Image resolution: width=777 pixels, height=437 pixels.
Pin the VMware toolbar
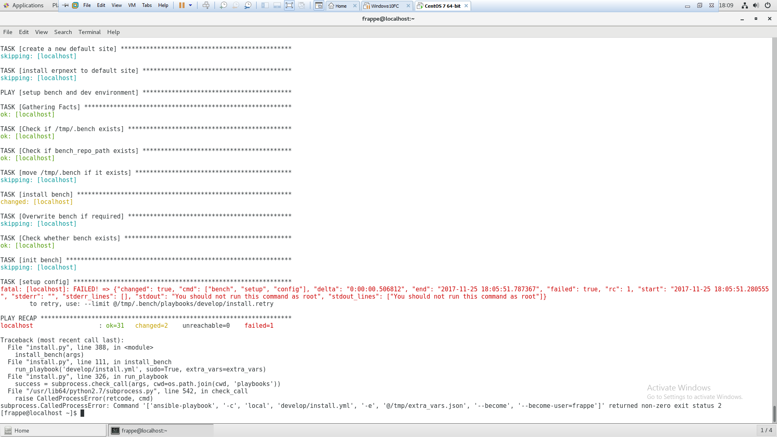tap(66, 5)
